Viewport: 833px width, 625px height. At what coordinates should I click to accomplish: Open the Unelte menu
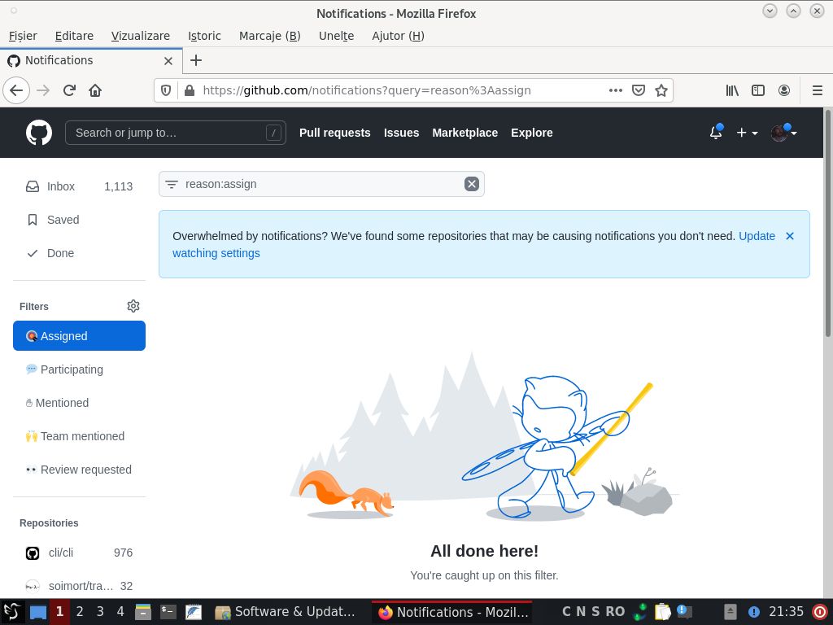coord(336,36)
